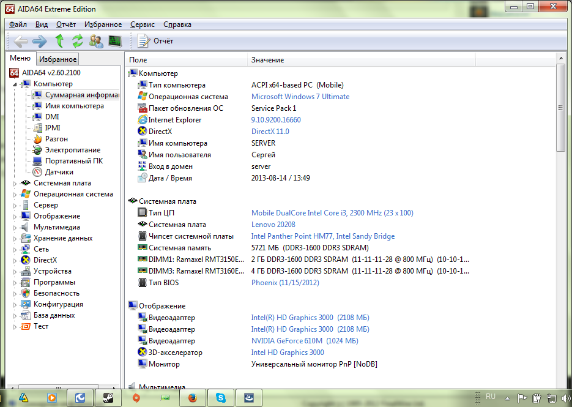Expand the Сеть tree node
Screen dimensions: 572x407
pos(15,250)
